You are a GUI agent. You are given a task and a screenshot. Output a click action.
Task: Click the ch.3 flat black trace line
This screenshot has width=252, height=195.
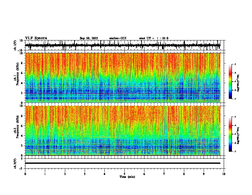click(123, 163)
